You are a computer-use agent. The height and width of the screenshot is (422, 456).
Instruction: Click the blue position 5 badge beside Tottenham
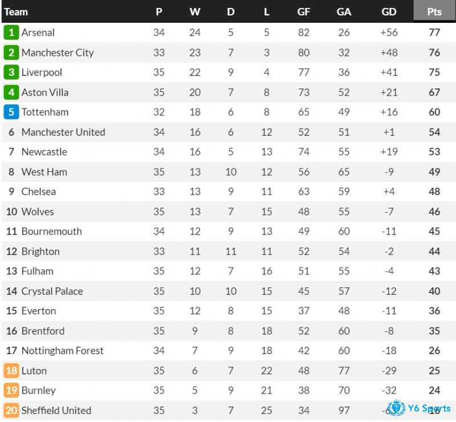(11, 112)
